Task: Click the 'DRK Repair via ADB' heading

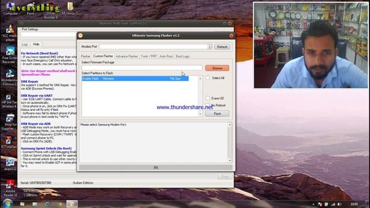Action: coord(36,124)
